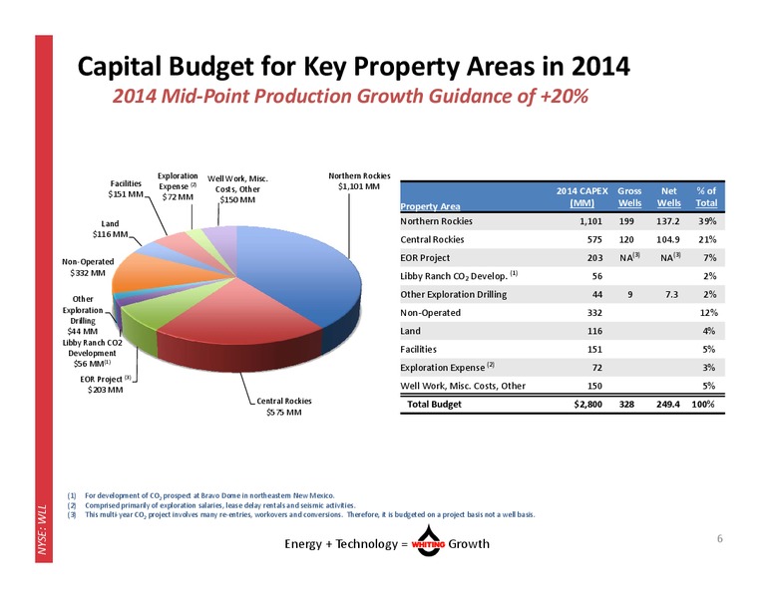The height and width of the screenshot is (598, 774).
Task: Click 'Non-Operated' row name in the table
Action: point(431,313)
